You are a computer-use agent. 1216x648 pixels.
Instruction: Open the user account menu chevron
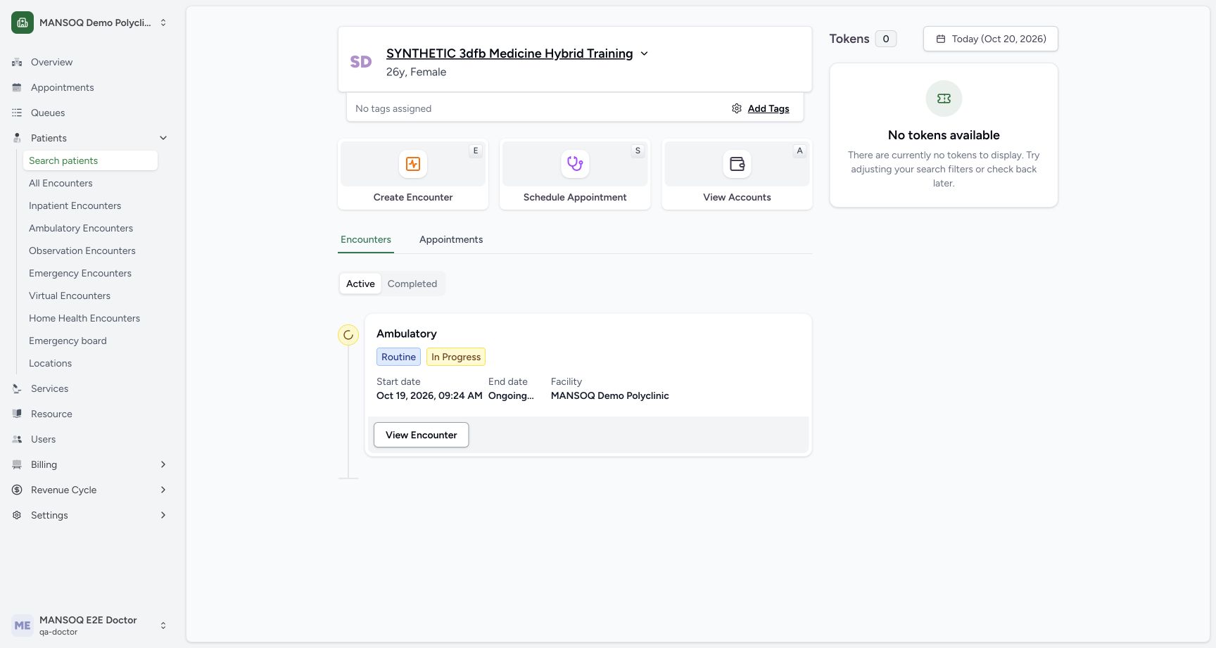[163, 625]
